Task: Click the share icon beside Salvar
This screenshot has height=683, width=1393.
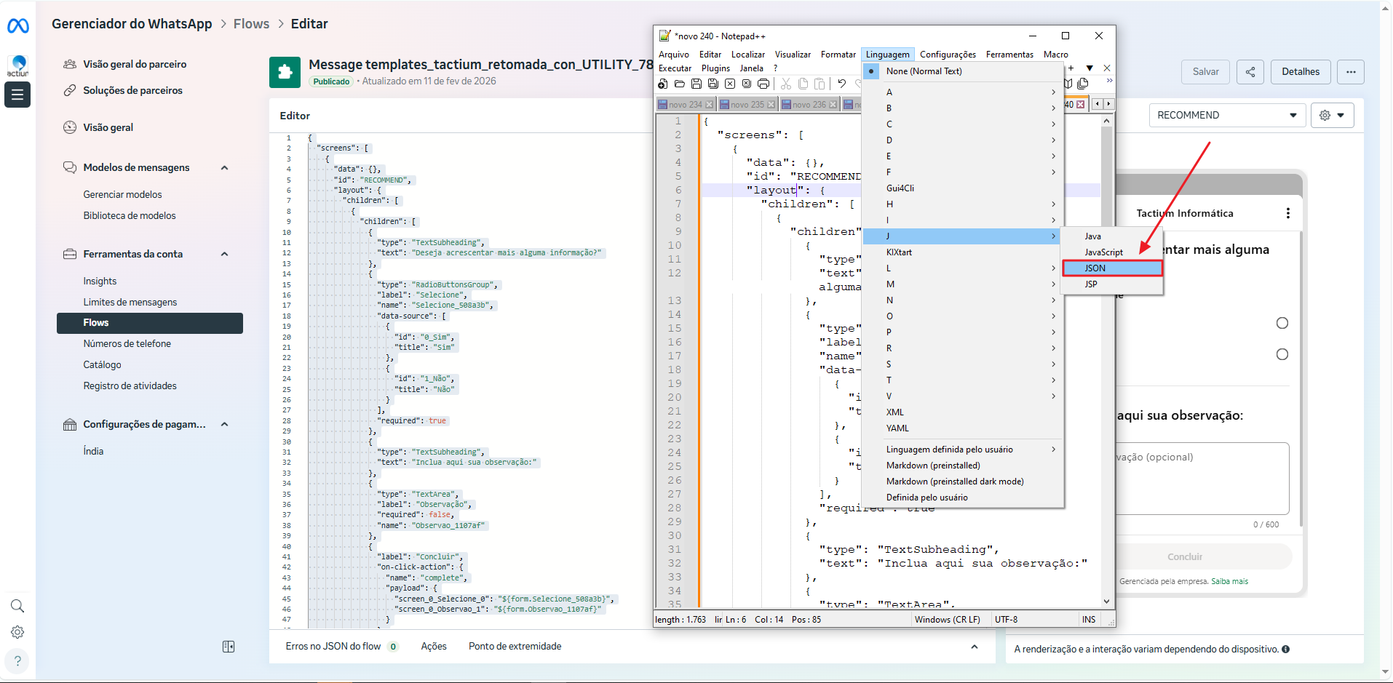Action: [x=1250, y=72]
